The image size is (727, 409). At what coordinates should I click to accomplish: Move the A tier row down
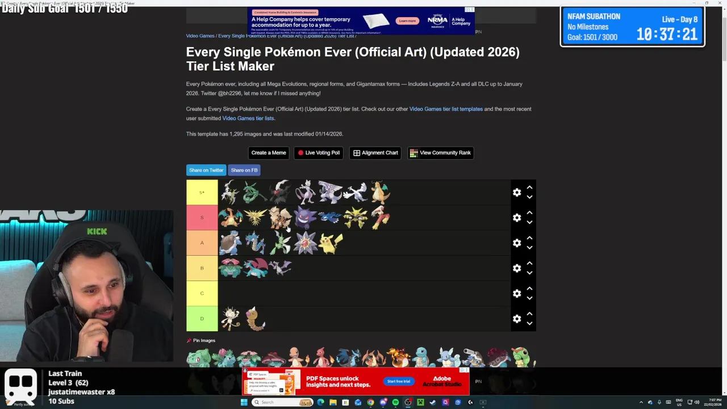click(x=529, y=248)
